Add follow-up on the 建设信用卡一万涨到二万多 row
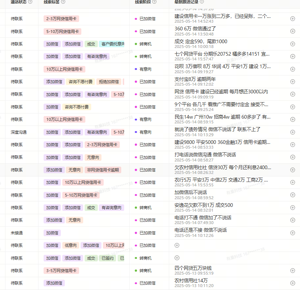 pyautogui.click(x=293, y=19)
